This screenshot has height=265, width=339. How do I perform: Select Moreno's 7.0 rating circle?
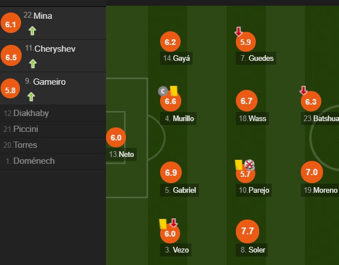pos(312,172)
